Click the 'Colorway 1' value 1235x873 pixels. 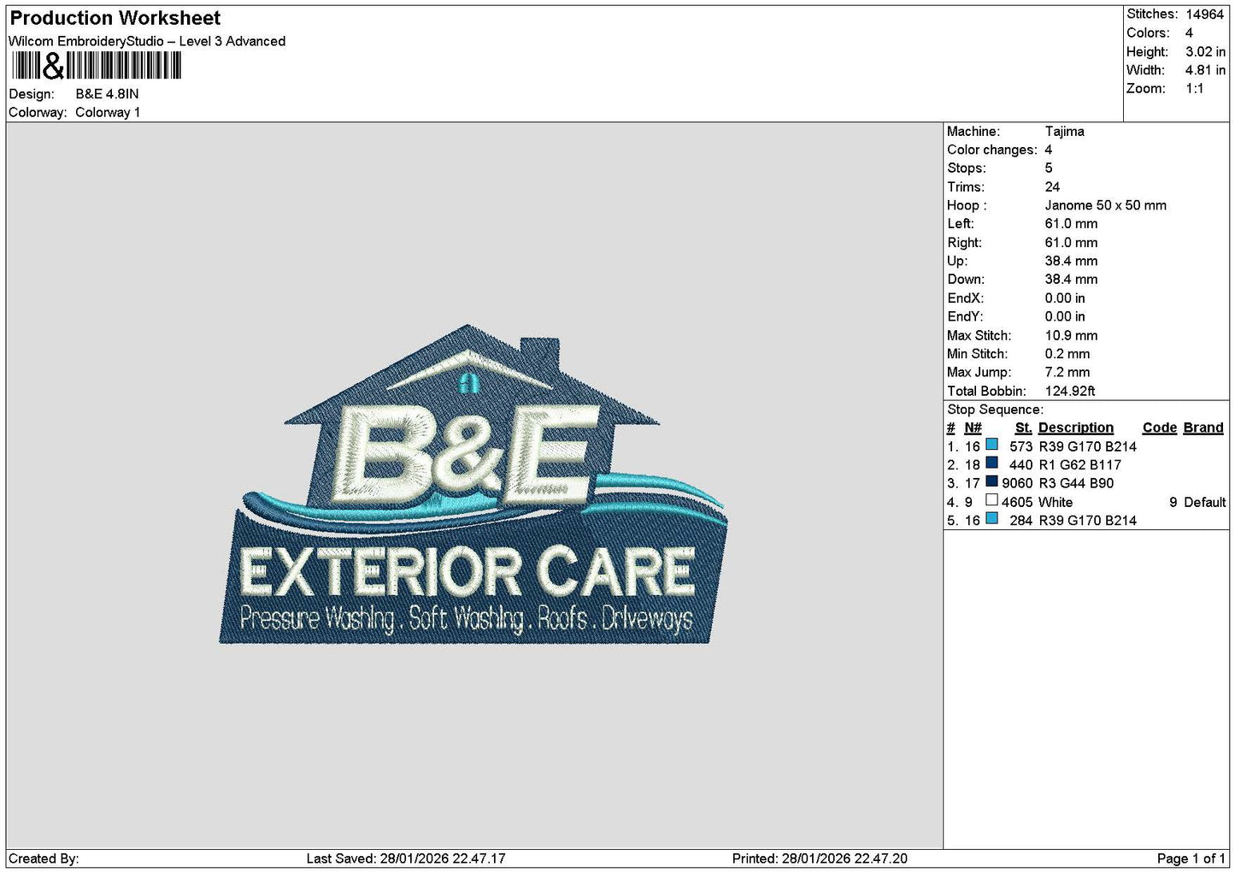[x=108, y=112]
